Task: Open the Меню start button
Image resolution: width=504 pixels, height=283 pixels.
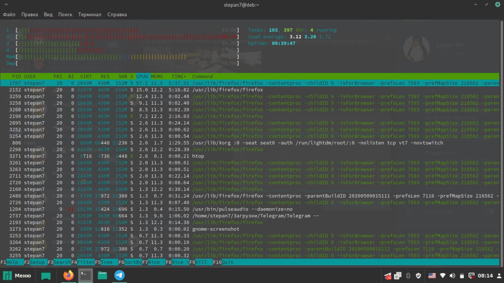Action: (17, 276)
